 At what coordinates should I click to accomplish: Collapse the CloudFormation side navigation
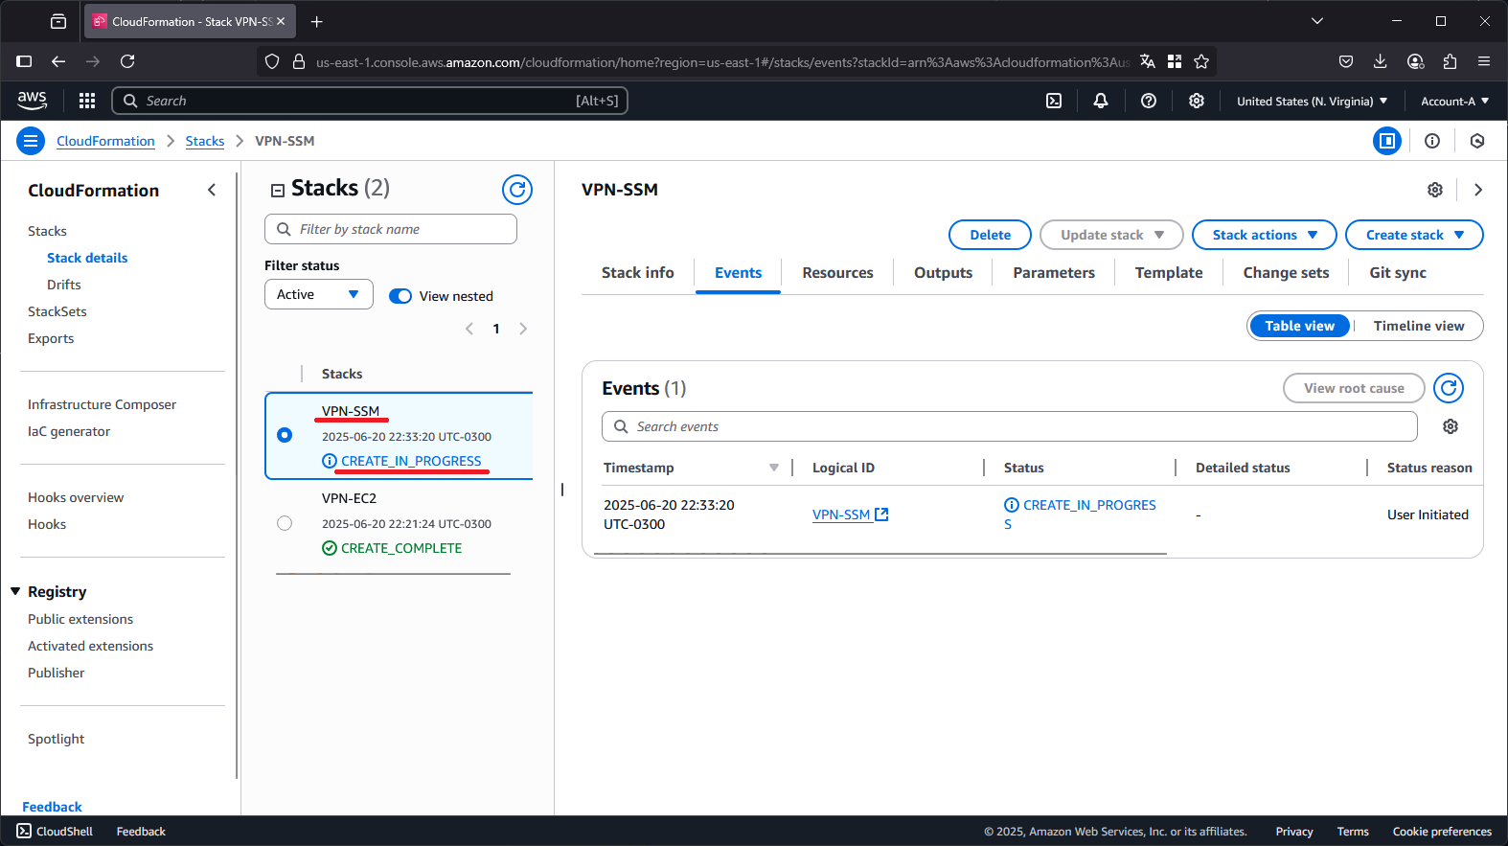(x=212, y=190)
